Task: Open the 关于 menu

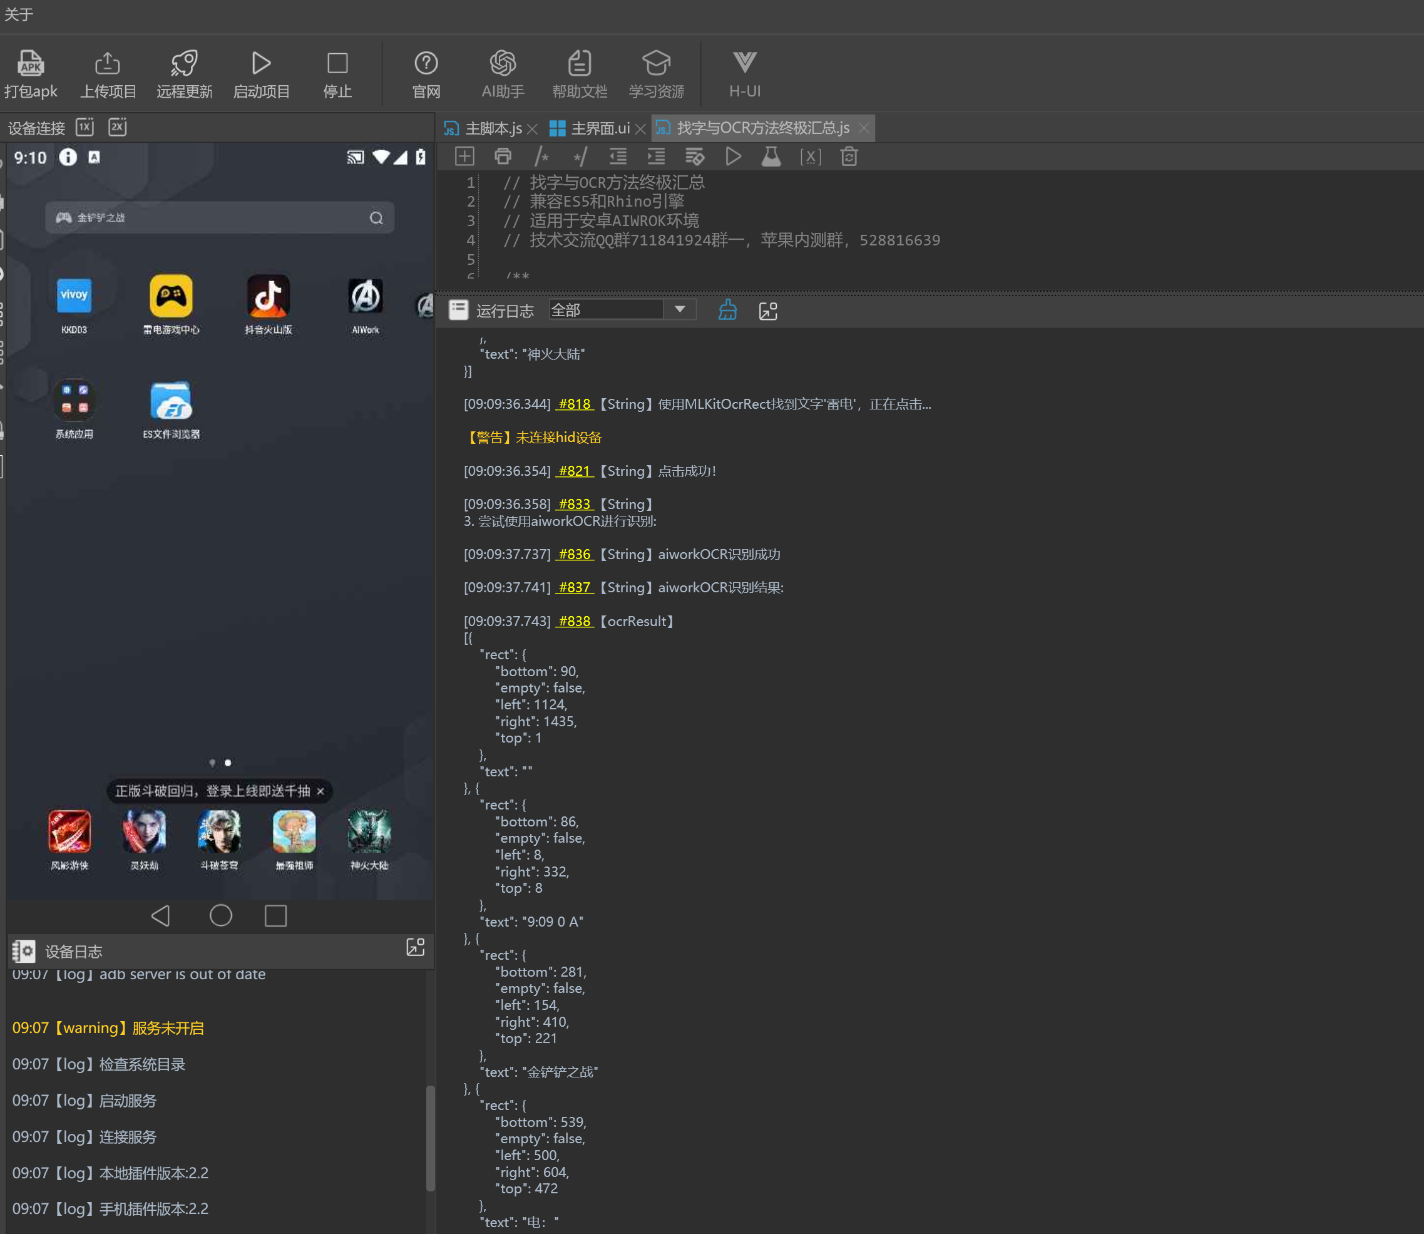Action: (19, 15)
